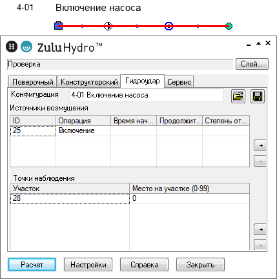Open the Сервис tab
277x279 pixels.
(x=179, y=82)
